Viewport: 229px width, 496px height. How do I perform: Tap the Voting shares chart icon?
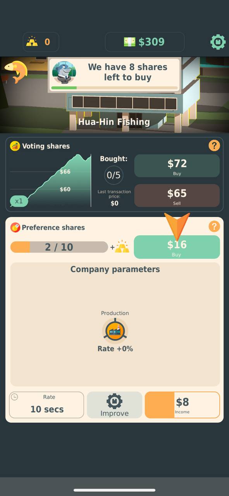pyautogui.click(x=15, y=146)
